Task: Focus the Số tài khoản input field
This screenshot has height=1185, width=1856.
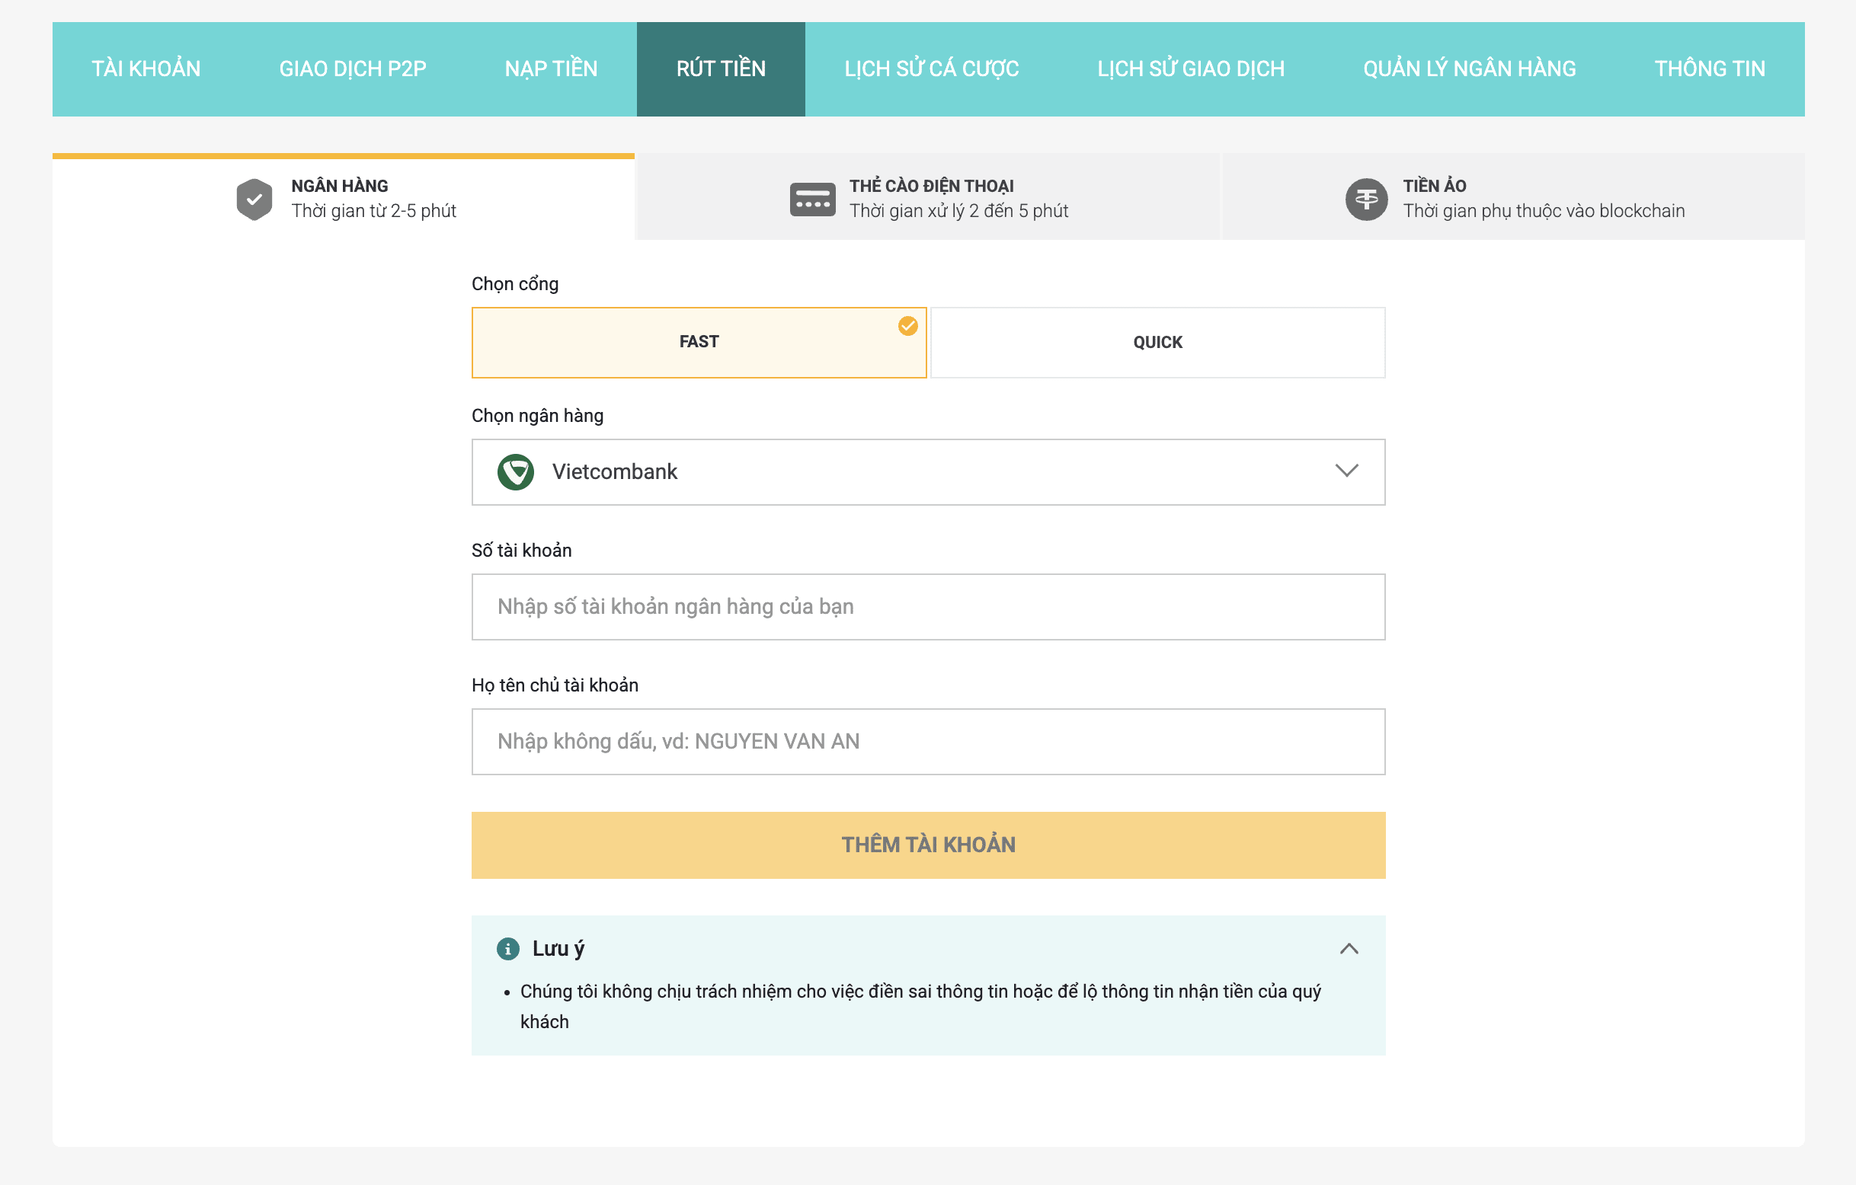Action: pyautogui.click(x=928, y=606)
